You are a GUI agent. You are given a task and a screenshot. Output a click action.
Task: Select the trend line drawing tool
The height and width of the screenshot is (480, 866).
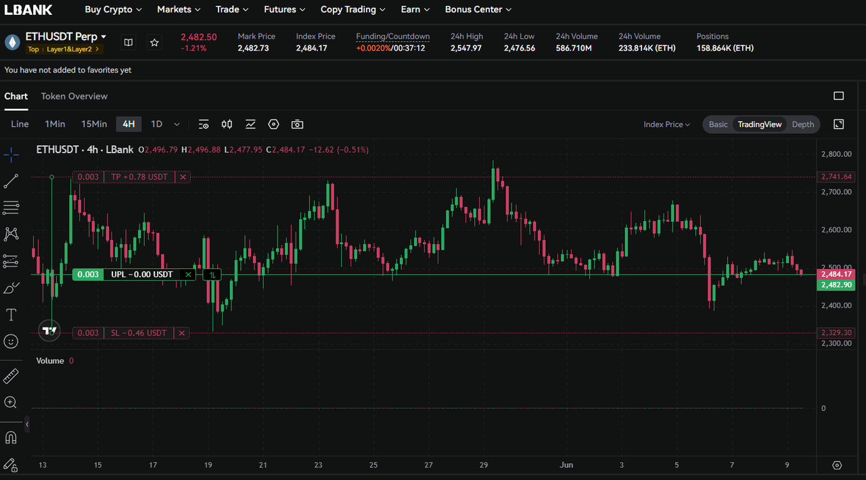(x=11, y=181)
